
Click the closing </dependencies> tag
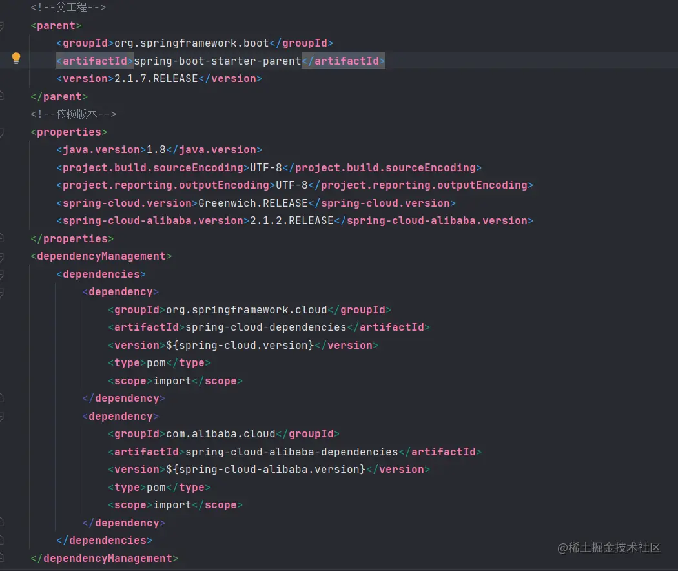click(104, 540)
